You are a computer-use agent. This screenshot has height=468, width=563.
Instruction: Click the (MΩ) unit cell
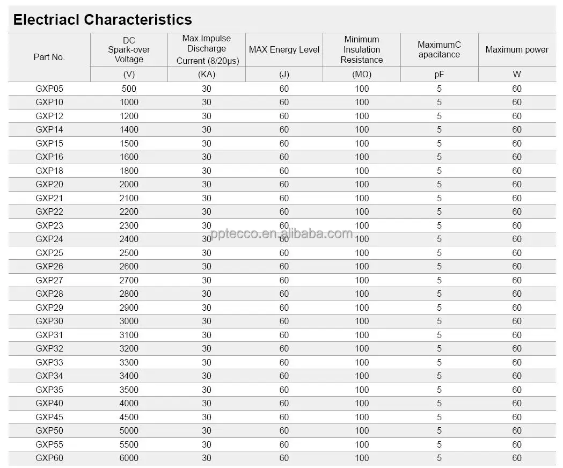(x=362, y=75)
